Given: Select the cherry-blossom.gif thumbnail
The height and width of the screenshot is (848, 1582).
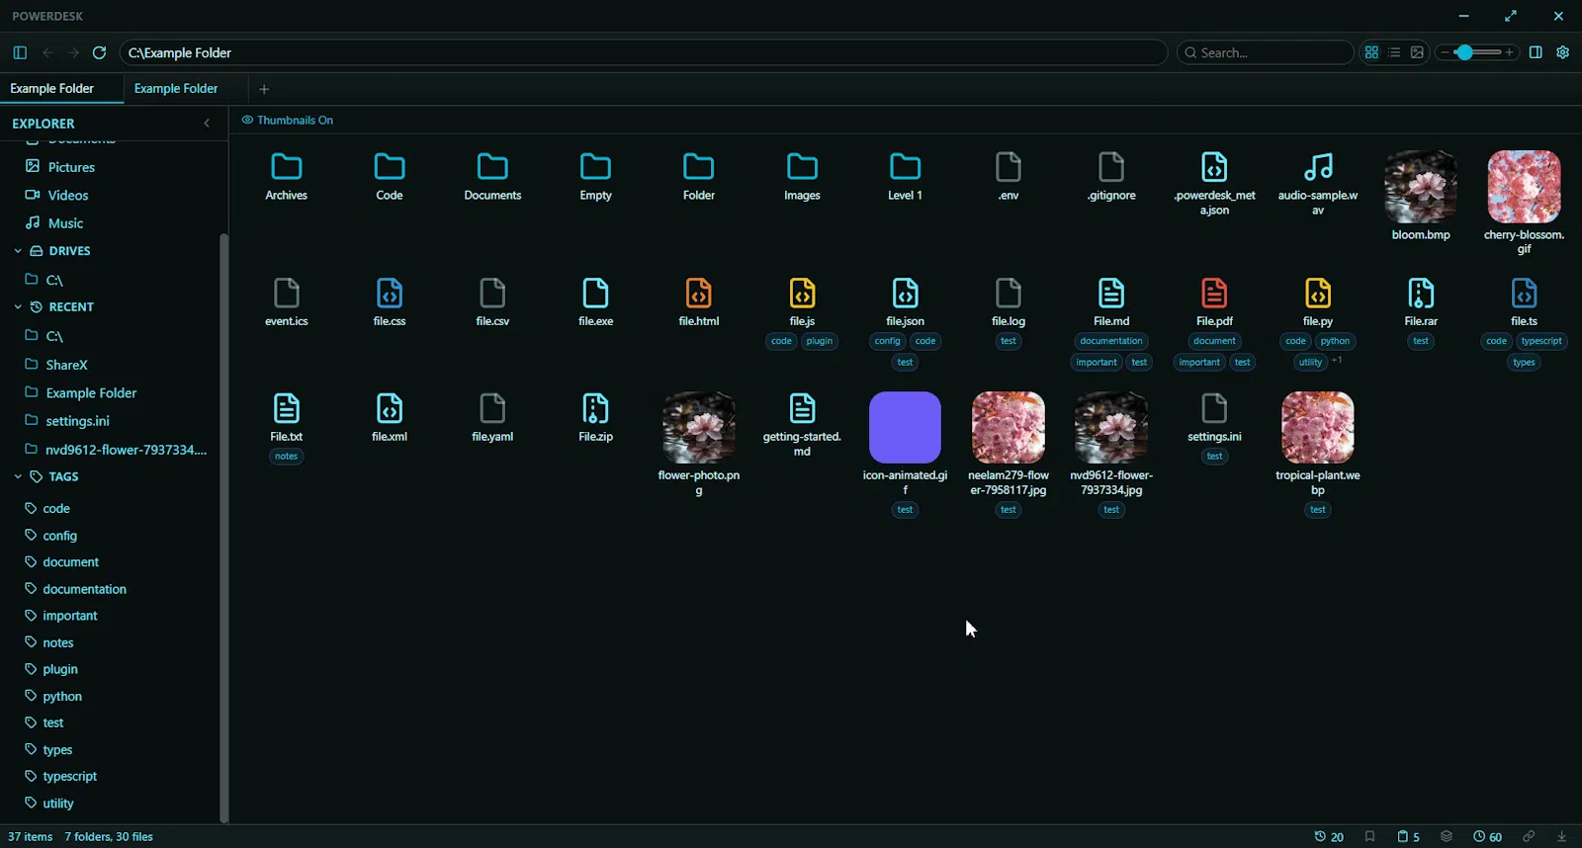Looking at the screenshot, I should tap(1524, 187).
